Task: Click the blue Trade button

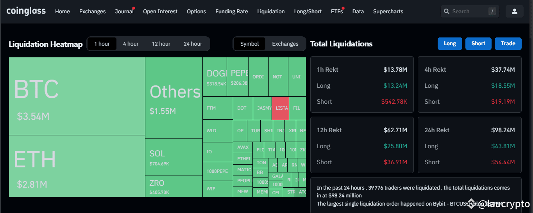Action: [508, 44]
